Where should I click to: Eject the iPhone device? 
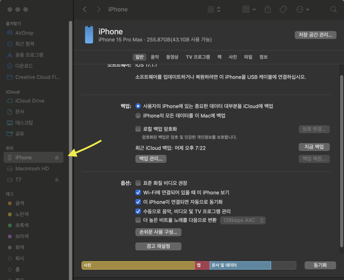[57, 157]
